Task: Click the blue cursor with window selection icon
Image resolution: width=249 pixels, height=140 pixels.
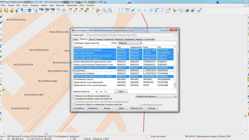Action: pos(157,10)
